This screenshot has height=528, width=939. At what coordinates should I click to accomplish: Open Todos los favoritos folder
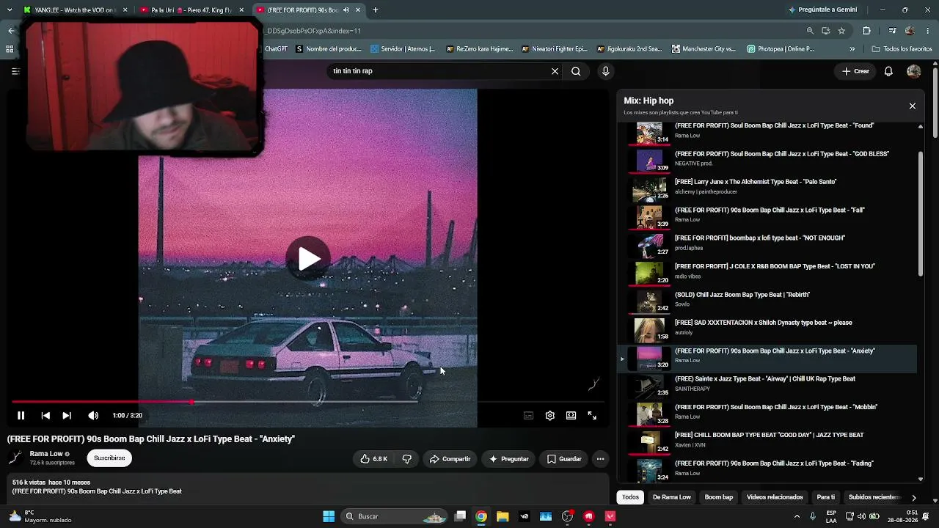point(902,49)
